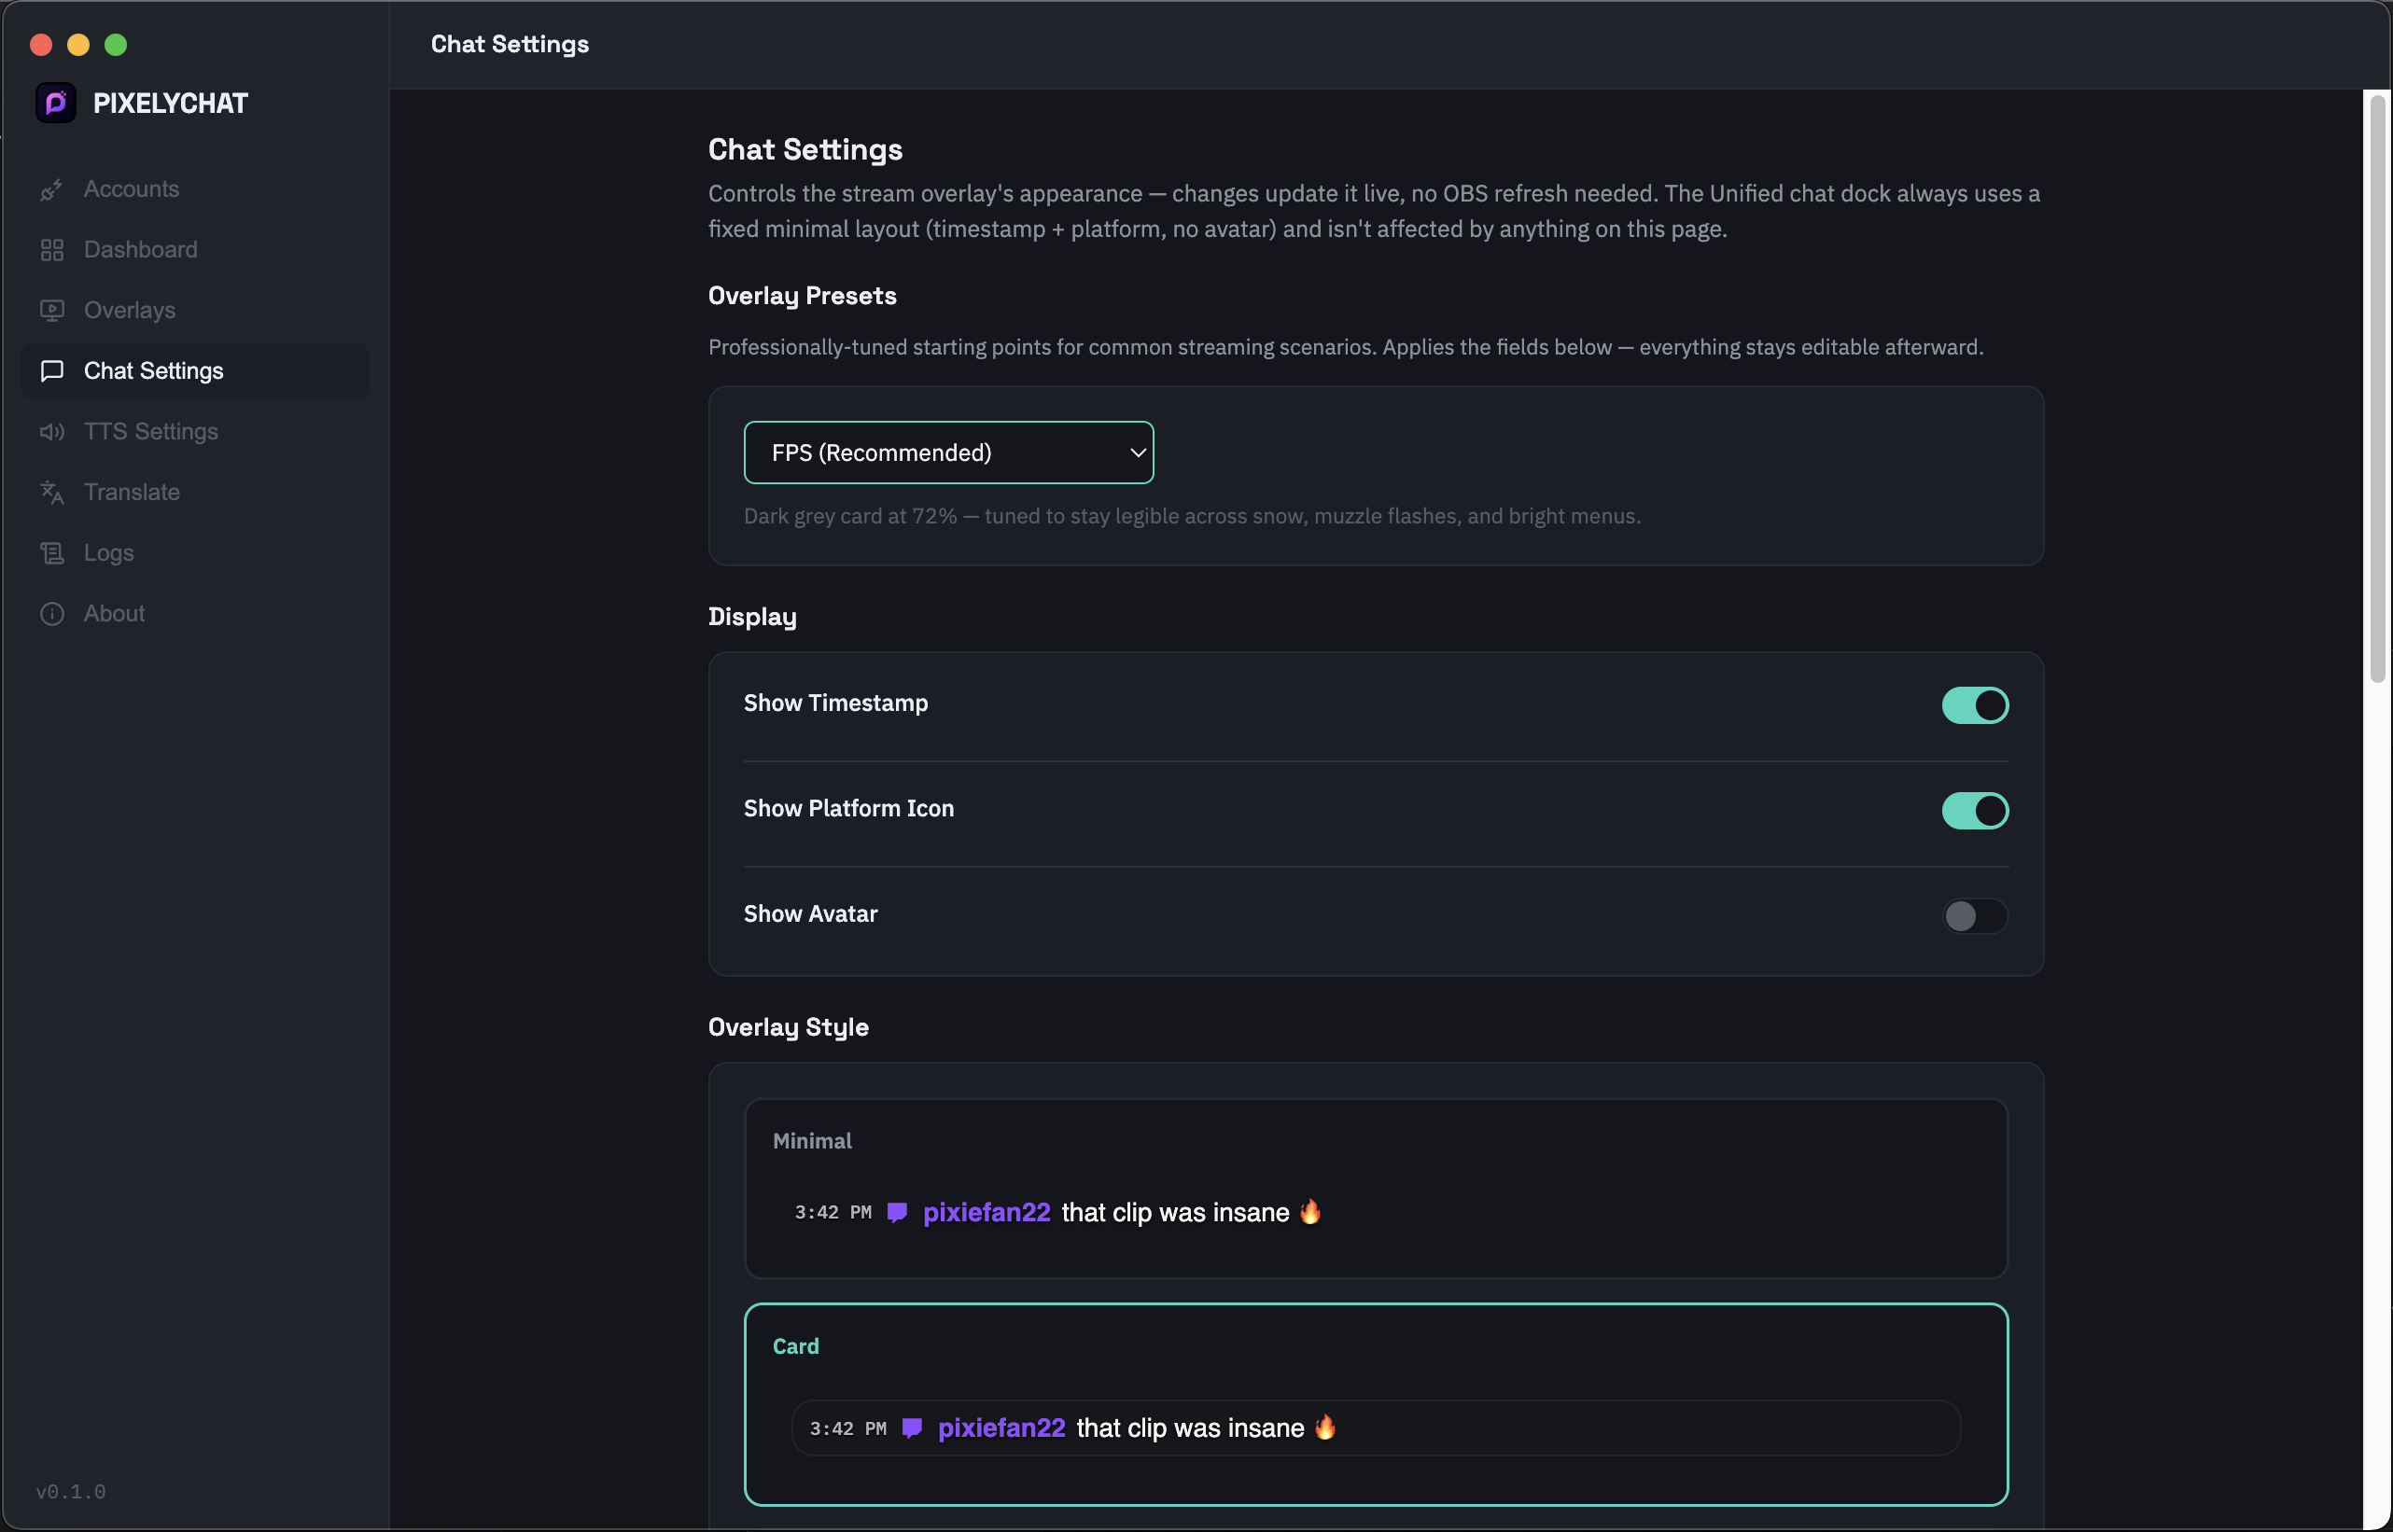Click the page vertical scrollbar
2393x1532 pixels.
click(x=2378, y=388)
